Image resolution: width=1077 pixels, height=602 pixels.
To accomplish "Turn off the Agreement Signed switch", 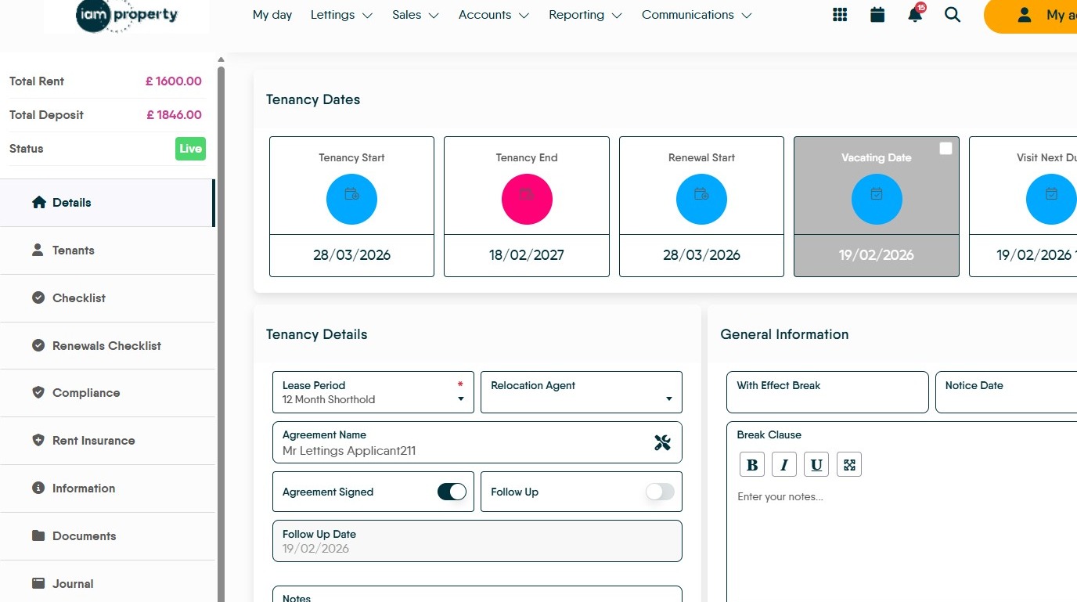I will point(452,492).
